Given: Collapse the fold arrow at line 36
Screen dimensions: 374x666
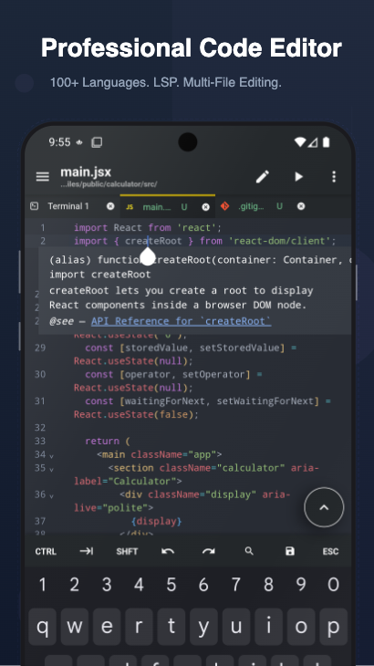Looking at the screenshot, I should pyautogui.click(x=51, y=495).
